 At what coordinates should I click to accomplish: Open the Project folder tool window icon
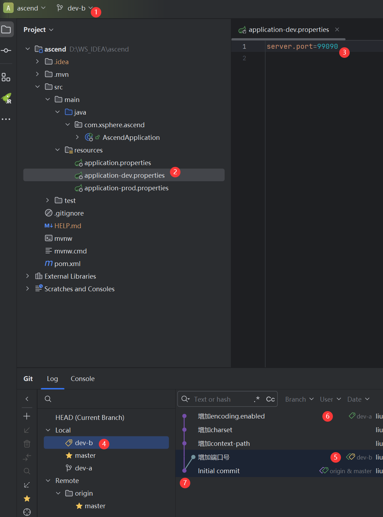pos(6,29)
